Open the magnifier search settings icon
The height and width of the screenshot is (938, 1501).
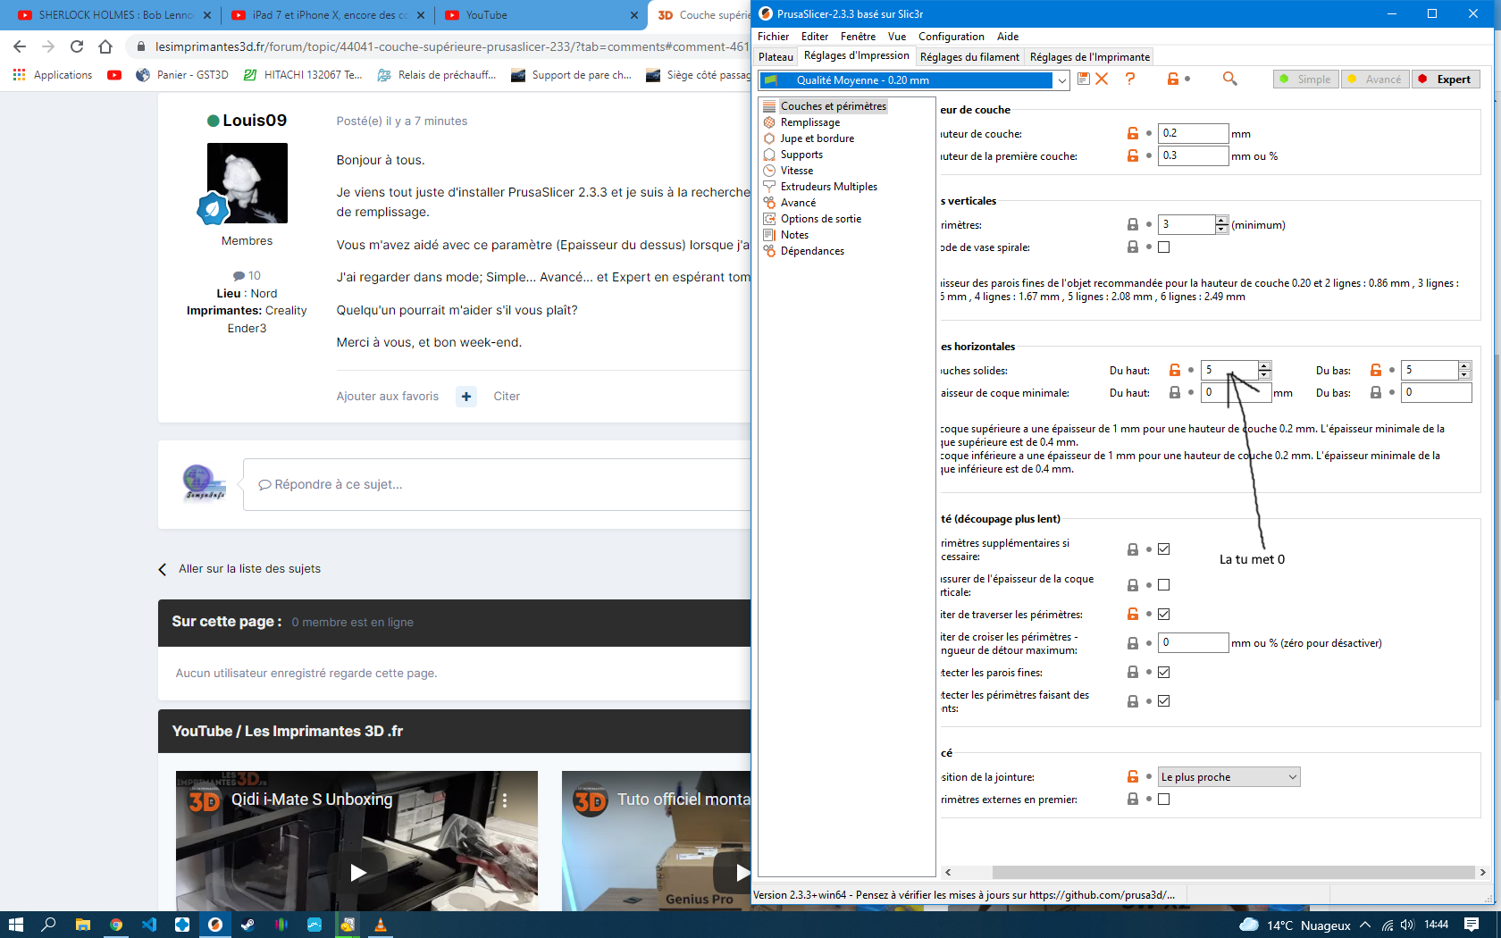click(1230, 79)
